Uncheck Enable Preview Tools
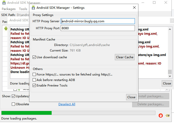The image size is (174, 123). pos(34,85)
